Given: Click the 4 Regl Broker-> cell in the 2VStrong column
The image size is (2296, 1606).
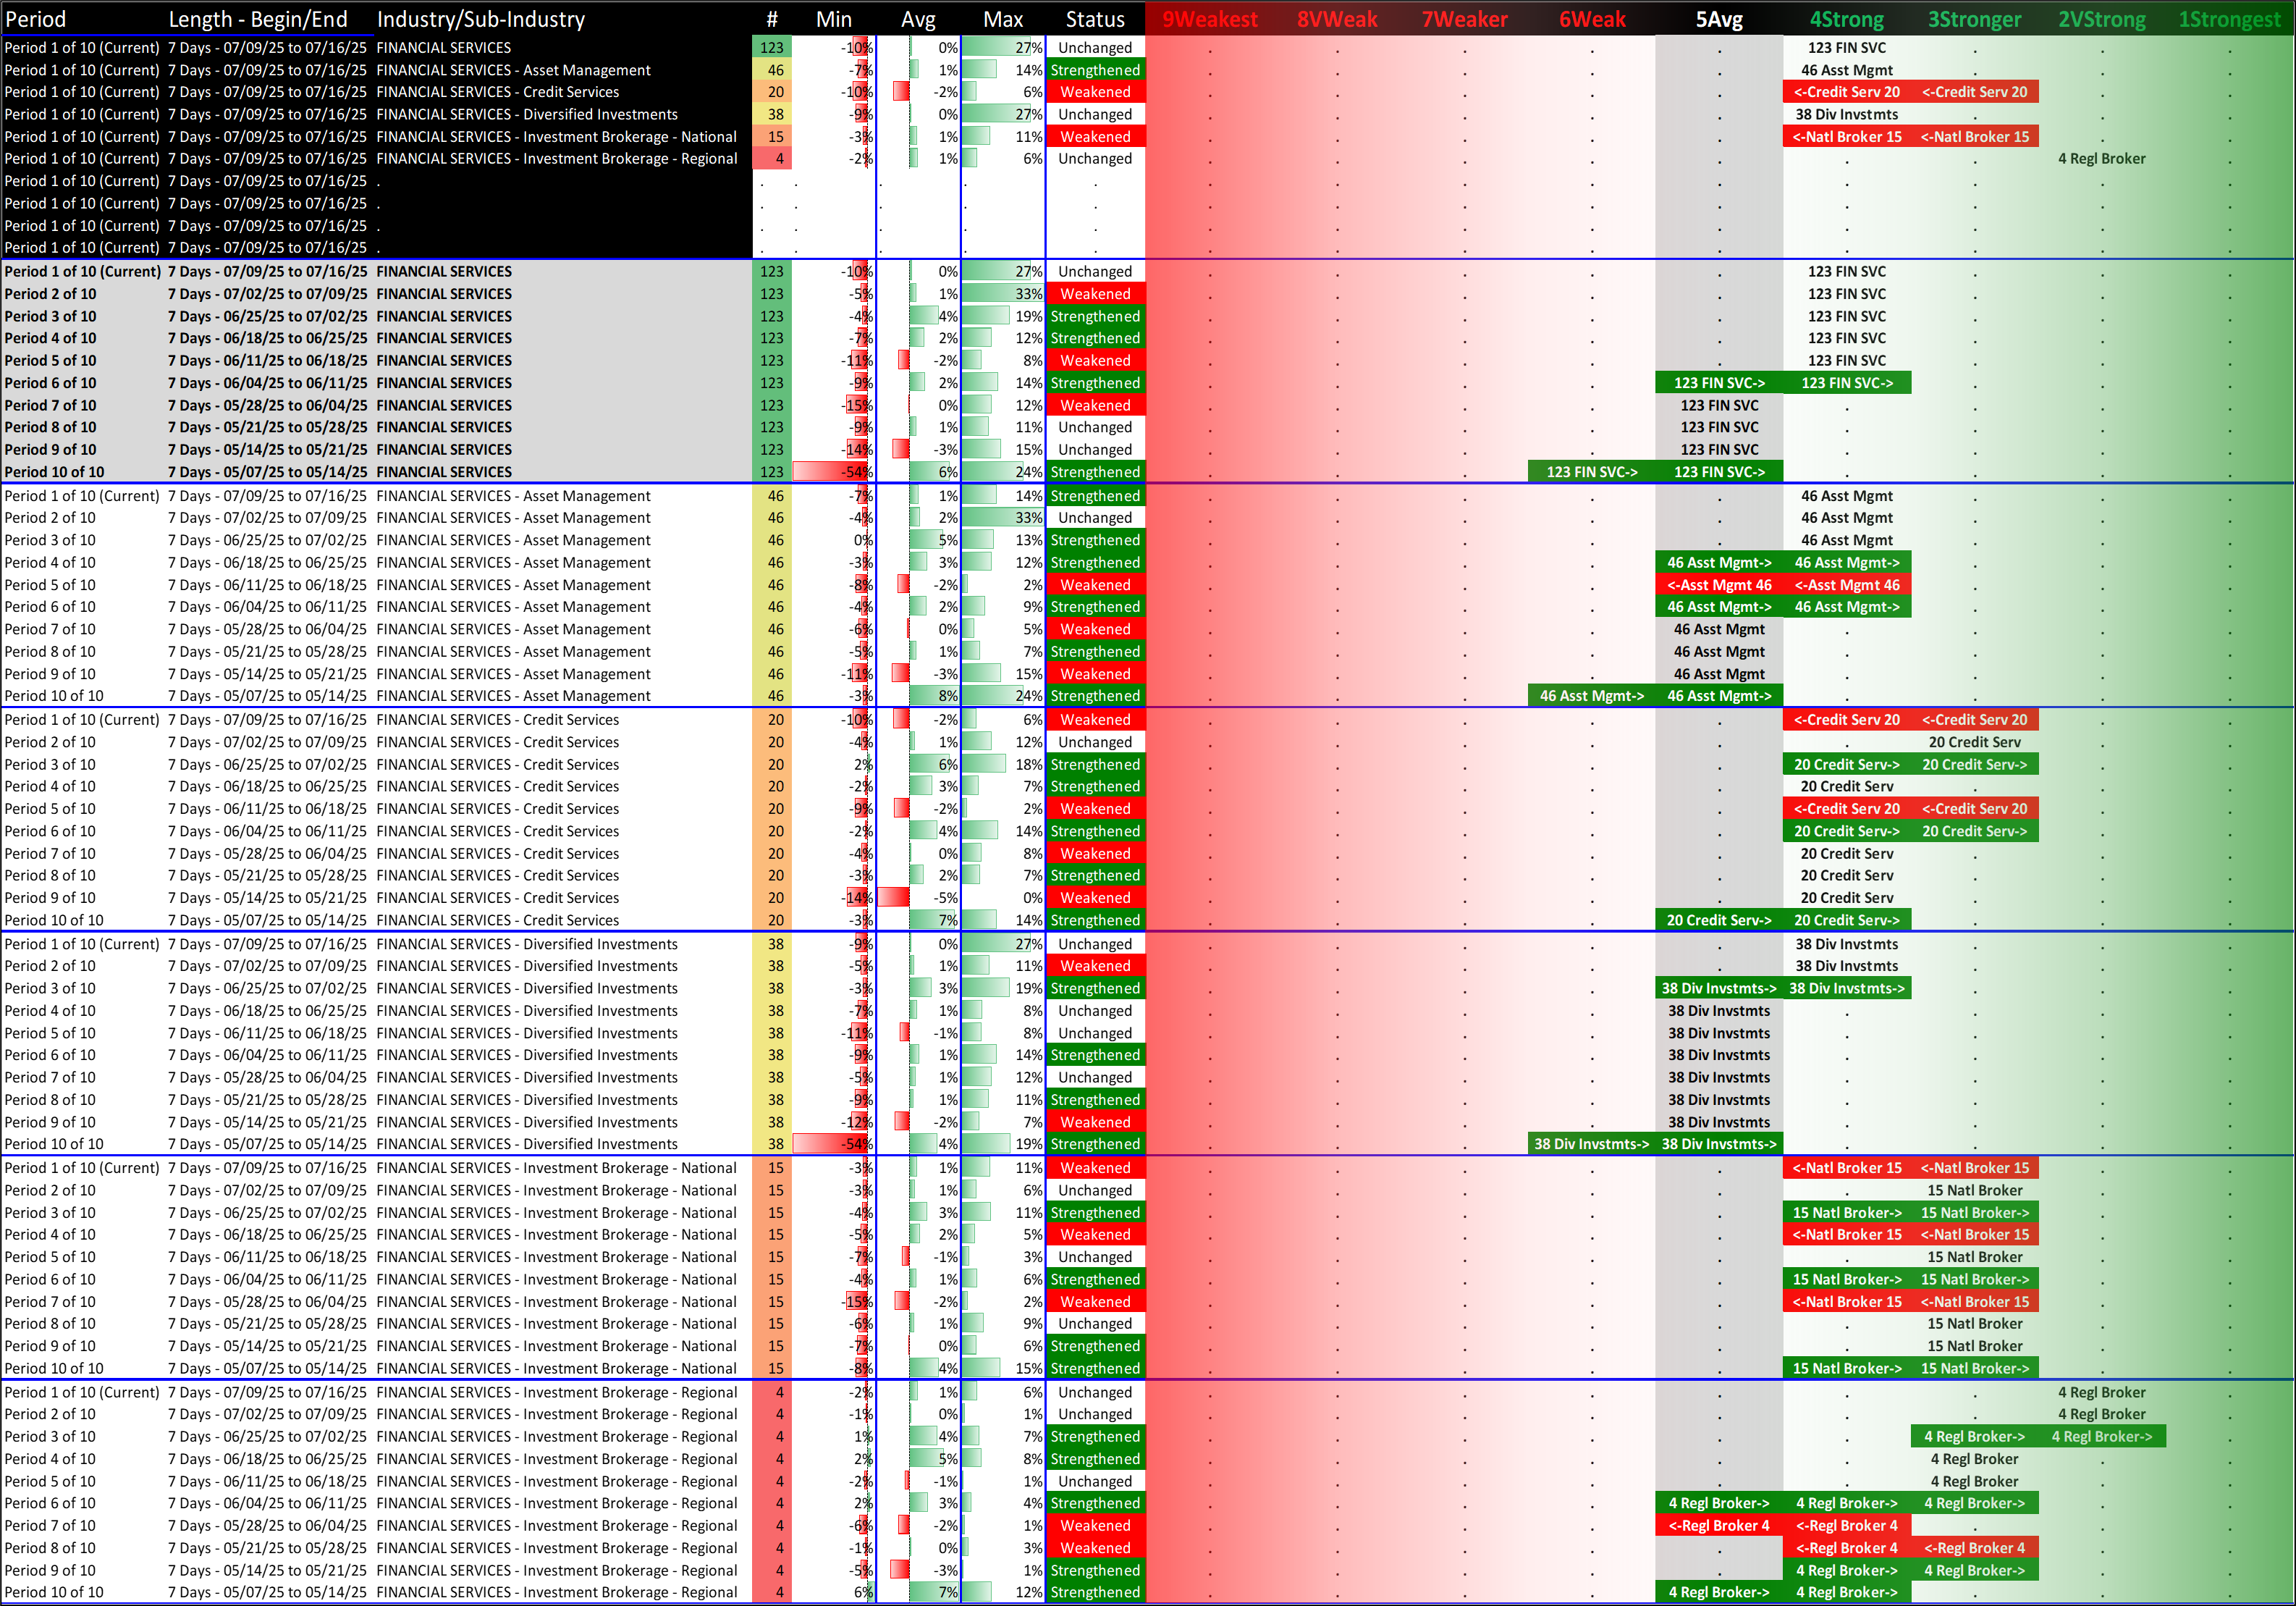Looking at the screenshot, I should point(2101,1437).
